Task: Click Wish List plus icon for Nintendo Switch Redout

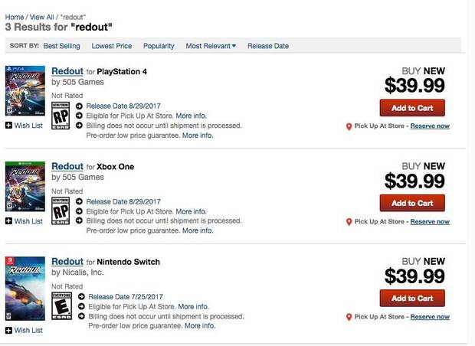Action: click(x=8, y=330)
